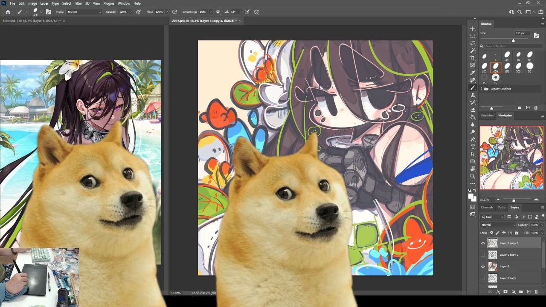Image resolution: width=546 pixels, height=307 pixels.
Task: Delete layer with trash icon in Layers panel
Action: coord(536,292)
